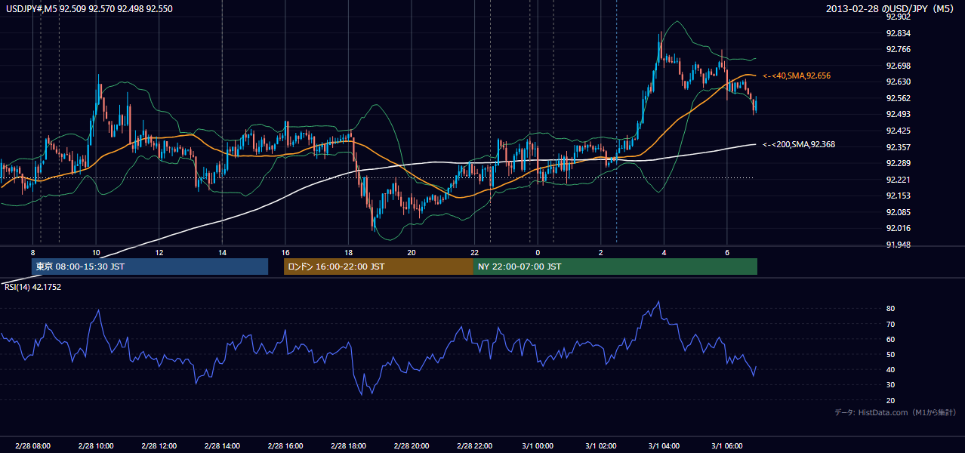Click price axis value 92.425
Screen dimensions: 965x453
[x=899, y=131]
